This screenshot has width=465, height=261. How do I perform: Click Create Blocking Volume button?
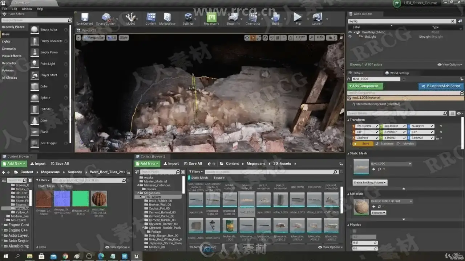click(370, 183)
